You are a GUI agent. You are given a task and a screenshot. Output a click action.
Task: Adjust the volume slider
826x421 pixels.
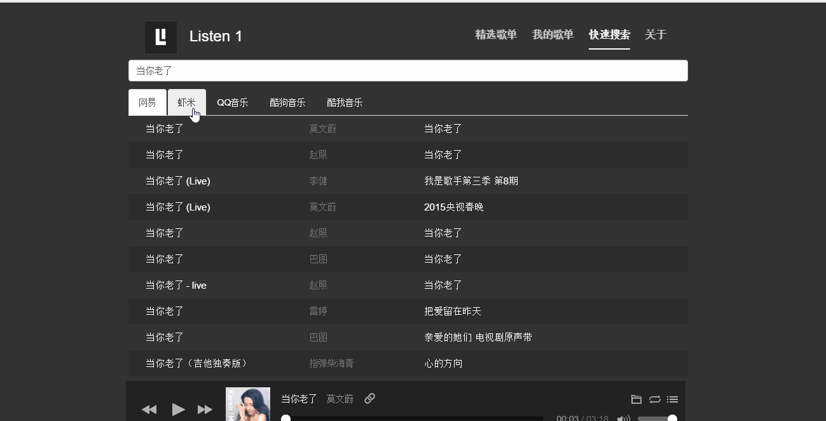coord(657,418)
